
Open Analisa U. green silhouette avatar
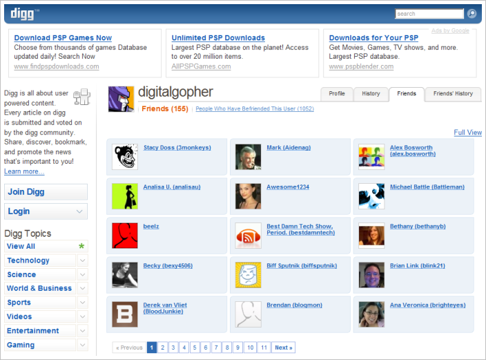pos(124,196)
